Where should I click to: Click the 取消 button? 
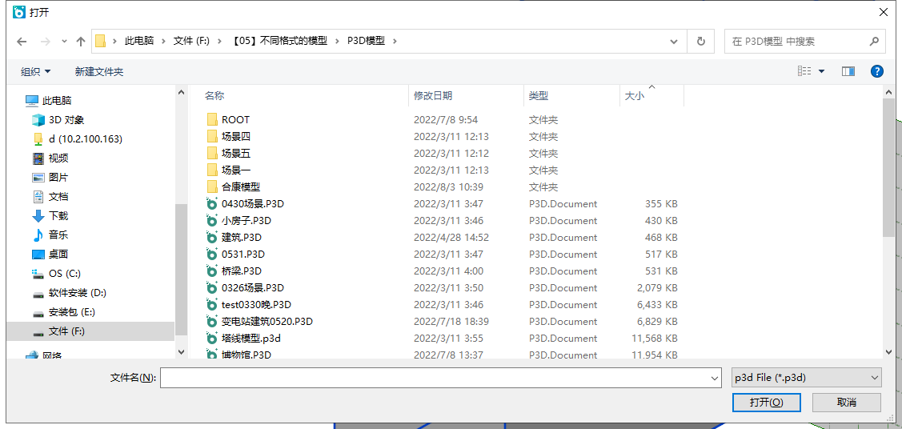coord(847,403)
